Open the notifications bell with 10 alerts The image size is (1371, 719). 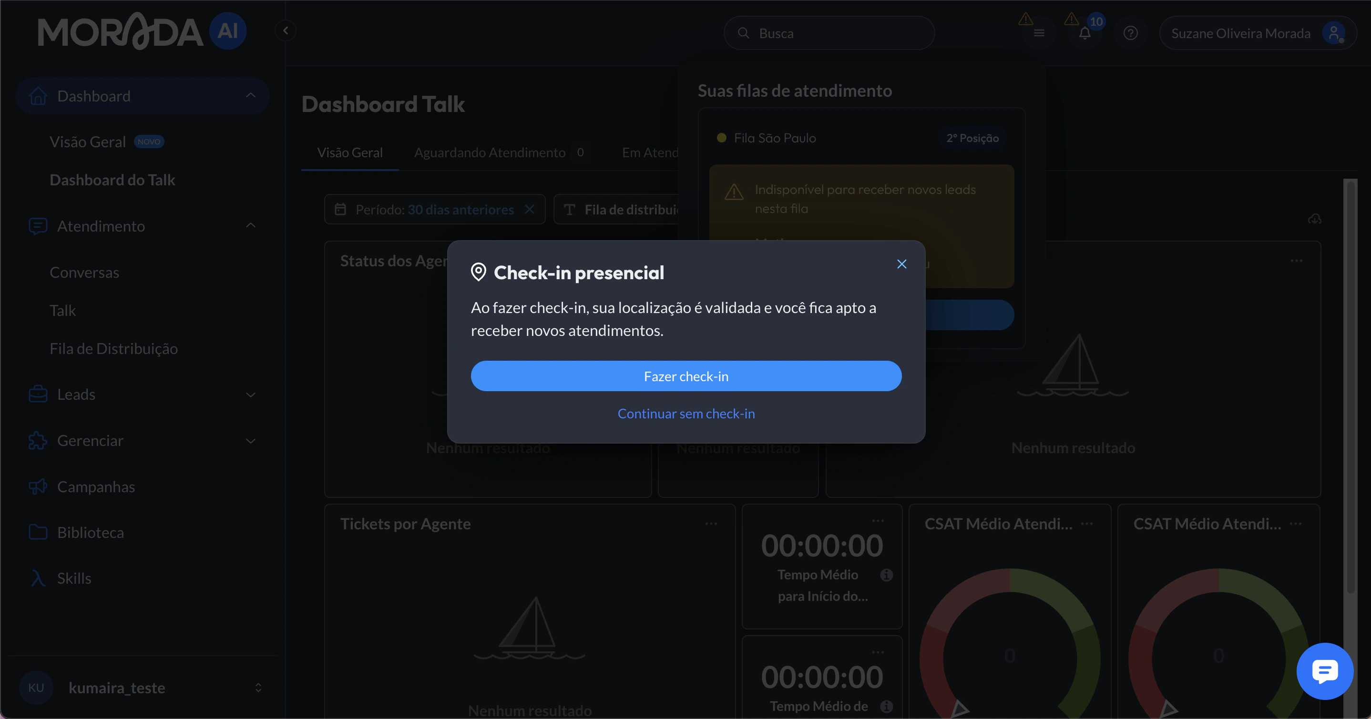click(x=1084, y=32)
